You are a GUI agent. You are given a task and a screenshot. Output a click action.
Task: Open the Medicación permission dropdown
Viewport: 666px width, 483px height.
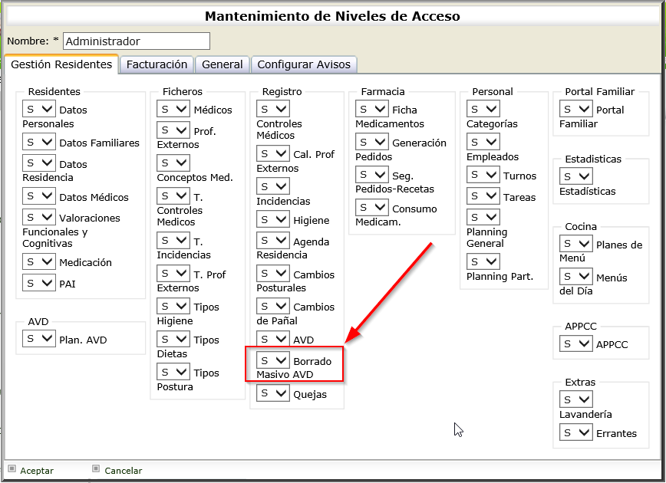pos(38,261)
